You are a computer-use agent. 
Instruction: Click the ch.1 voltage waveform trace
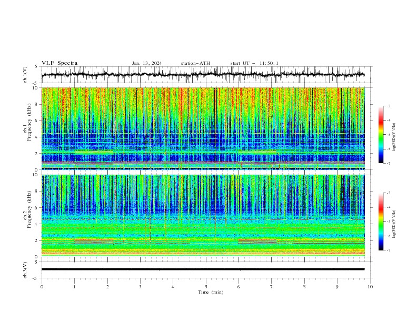(203, 75)
